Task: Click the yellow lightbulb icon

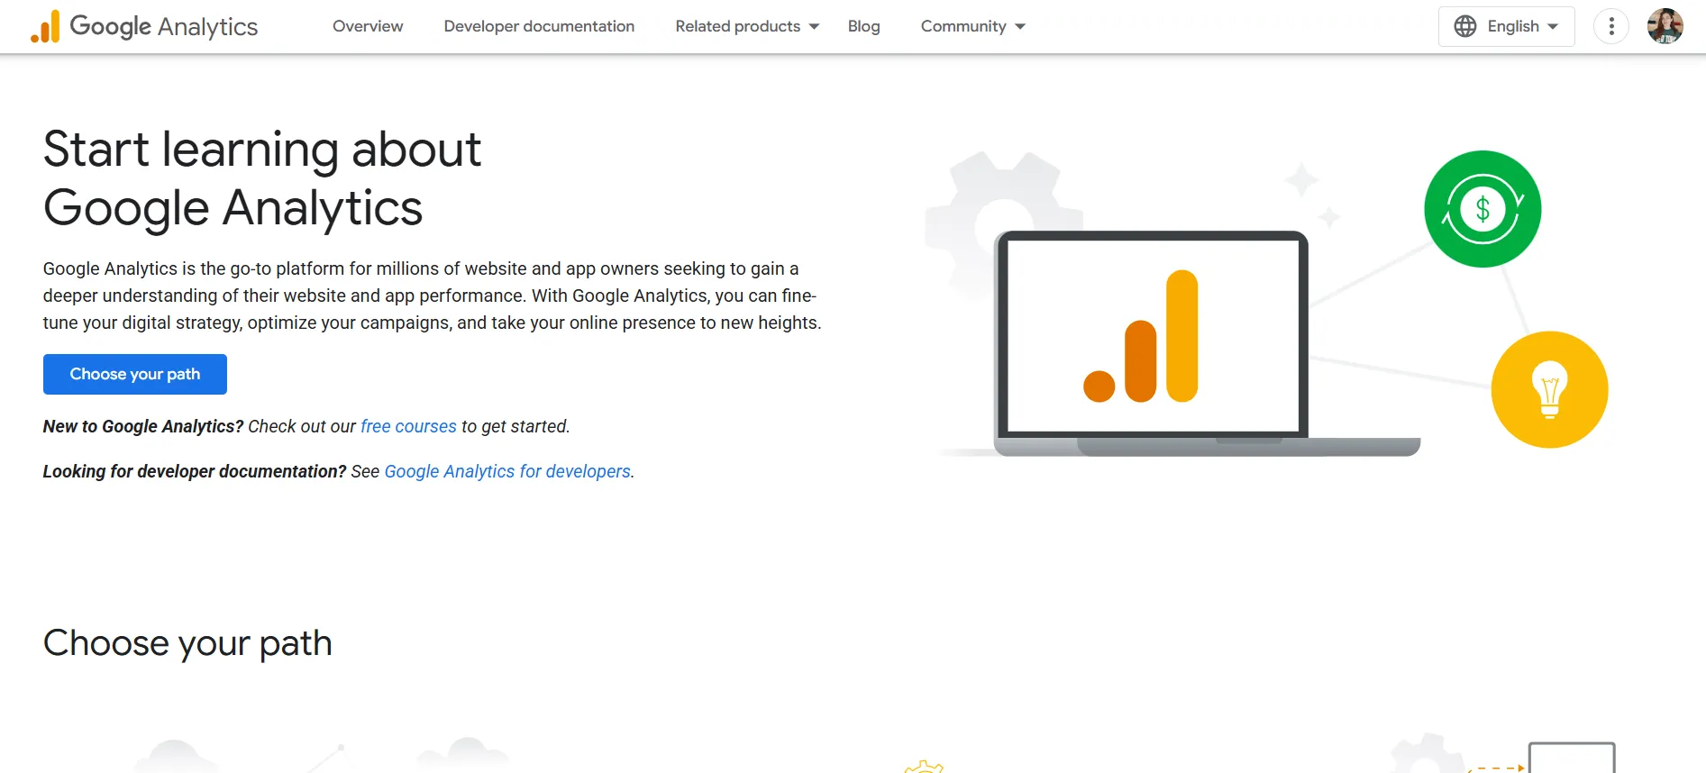Action: [1549, 389]
